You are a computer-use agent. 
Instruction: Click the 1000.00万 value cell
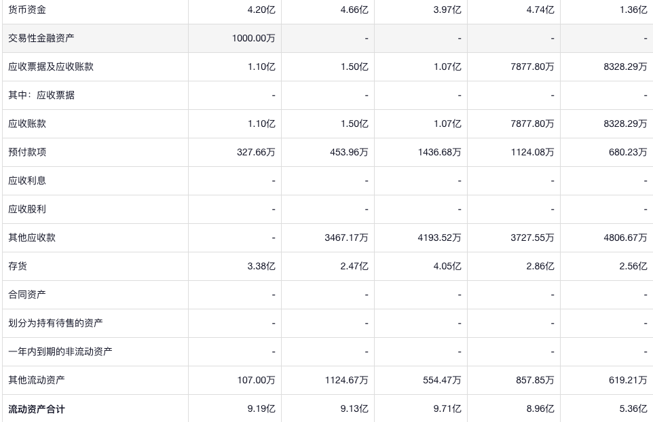coord(253,38)
